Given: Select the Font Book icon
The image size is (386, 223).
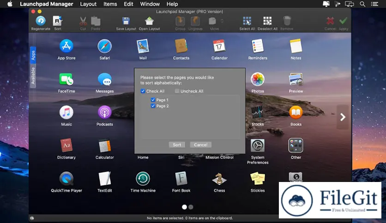Looking at the screenshot, I should coord(181,179).
